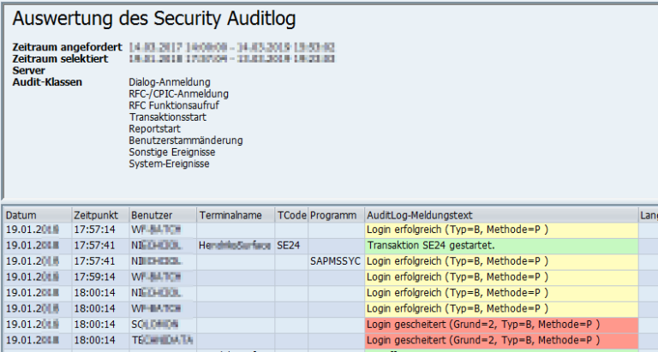Click the 'RFC-/CPIC-Anmeldung' audit class
The image size is (658, 352).
(179, 94)
